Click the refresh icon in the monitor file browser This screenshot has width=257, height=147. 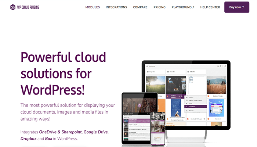click(x=225, y=66)
